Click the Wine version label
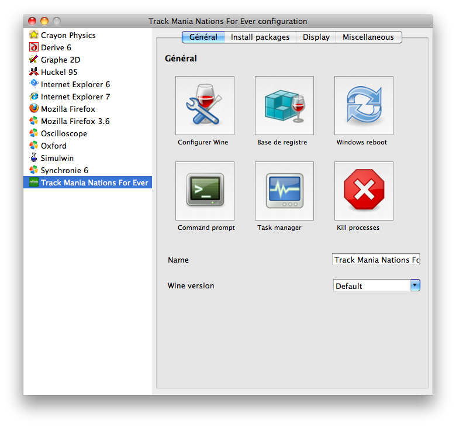Viewport: 456px width, 427px height. click(191, 285)
